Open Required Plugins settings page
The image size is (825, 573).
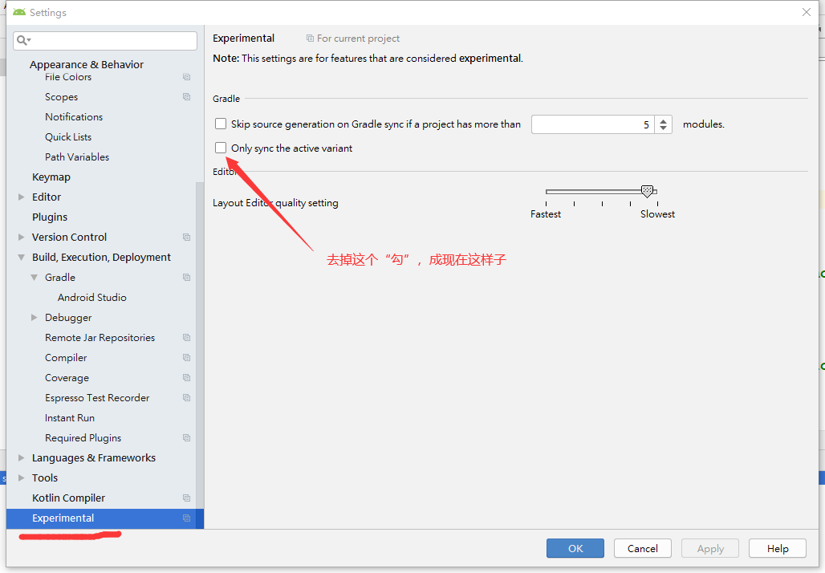(83, 437)
